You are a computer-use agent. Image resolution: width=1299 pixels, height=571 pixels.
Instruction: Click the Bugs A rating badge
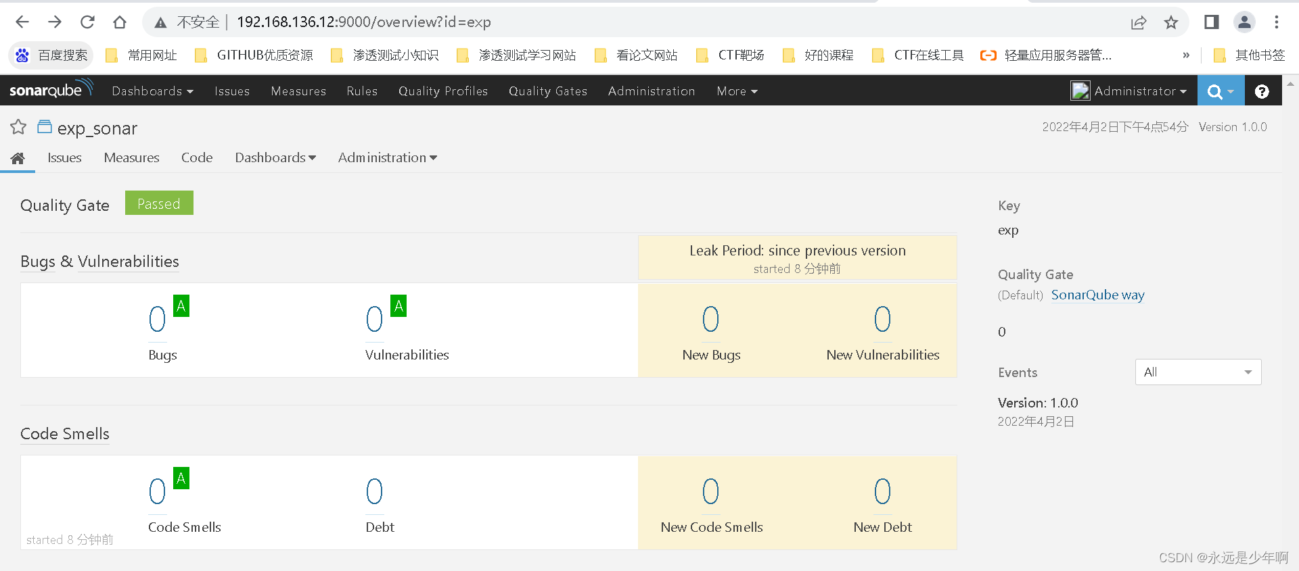click(181, 306)
